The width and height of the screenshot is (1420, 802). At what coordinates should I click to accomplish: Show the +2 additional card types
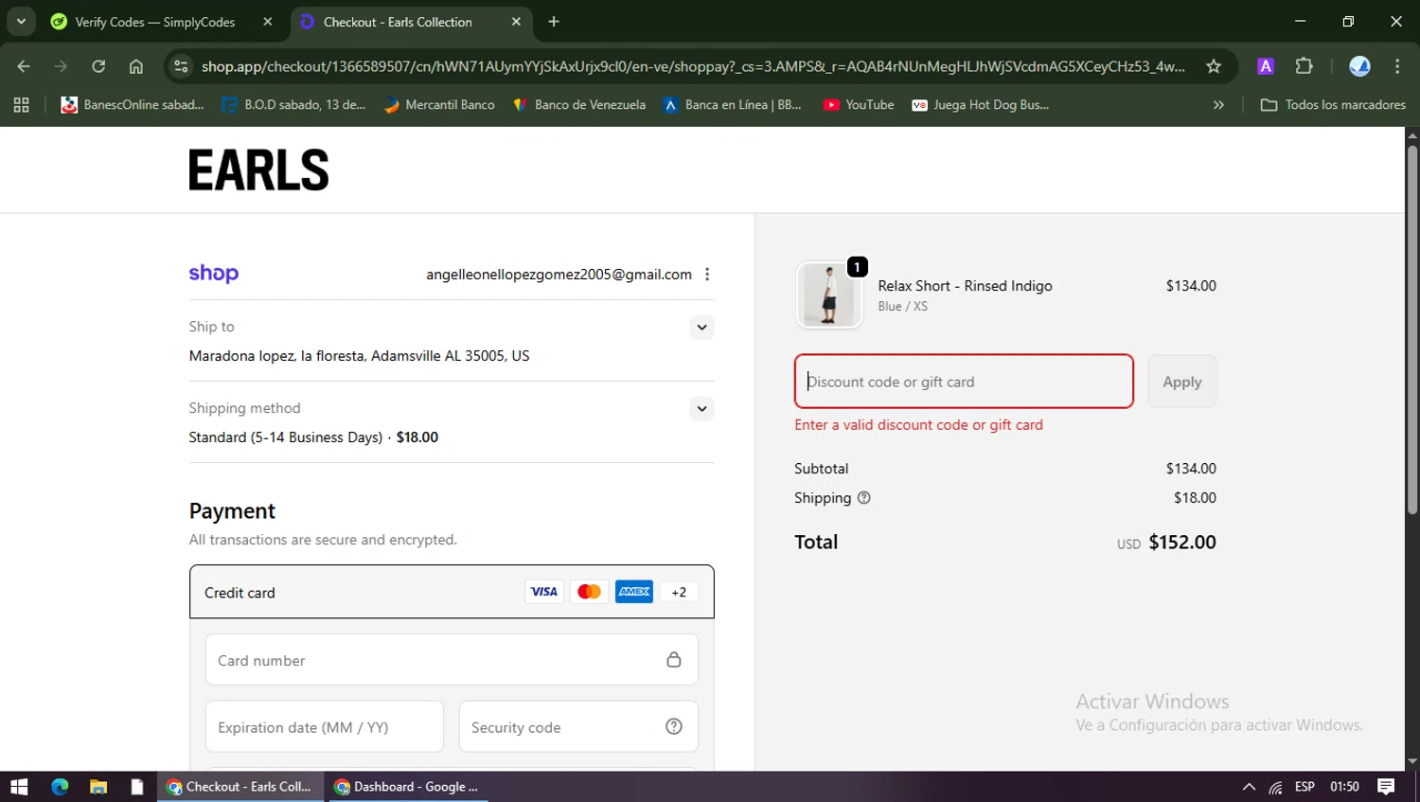click(x=679, y=592)
